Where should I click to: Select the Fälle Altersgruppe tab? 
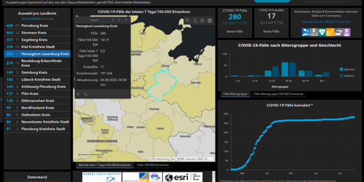[235, 94]
